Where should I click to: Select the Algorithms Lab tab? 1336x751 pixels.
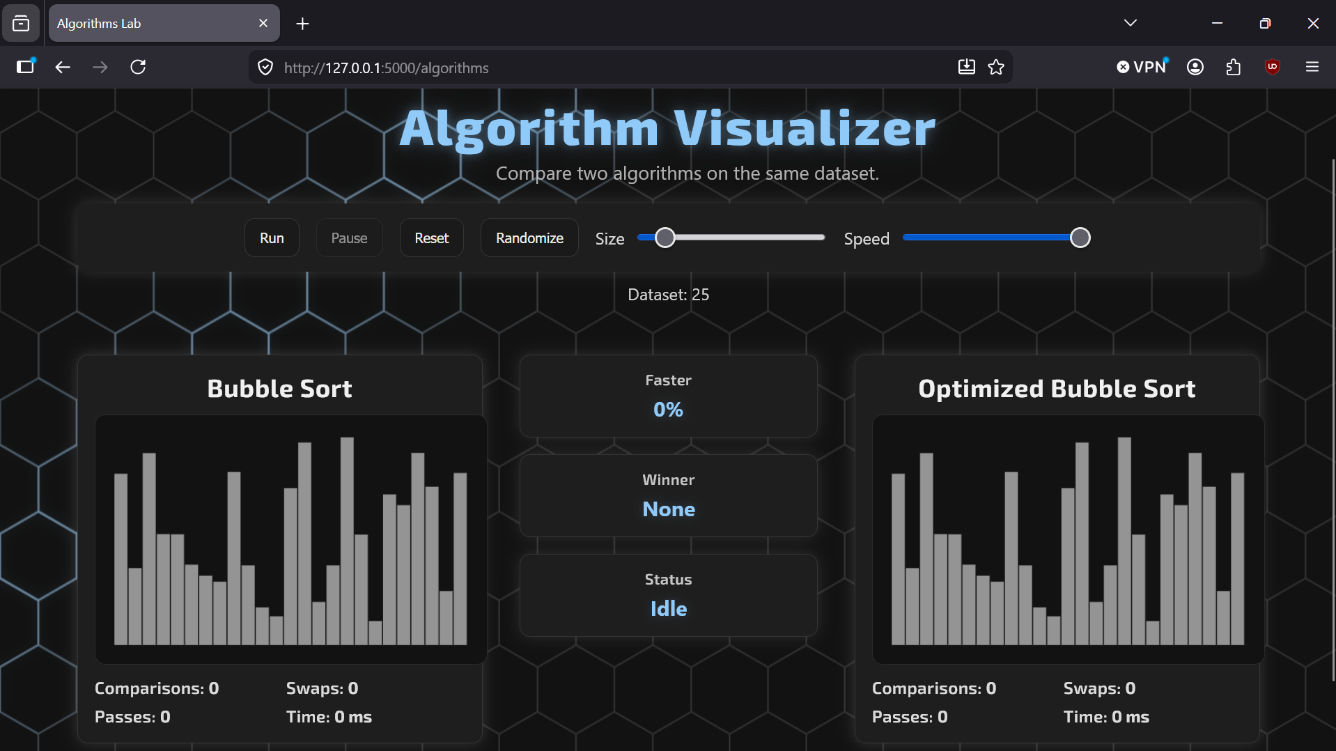pos(164,24)
